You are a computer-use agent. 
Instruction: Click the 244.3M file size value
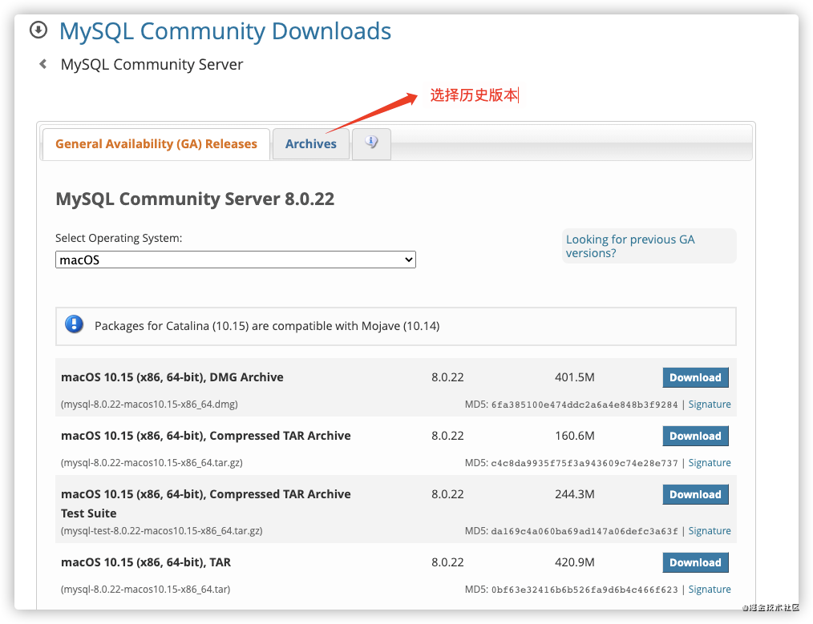coord(575,494)
